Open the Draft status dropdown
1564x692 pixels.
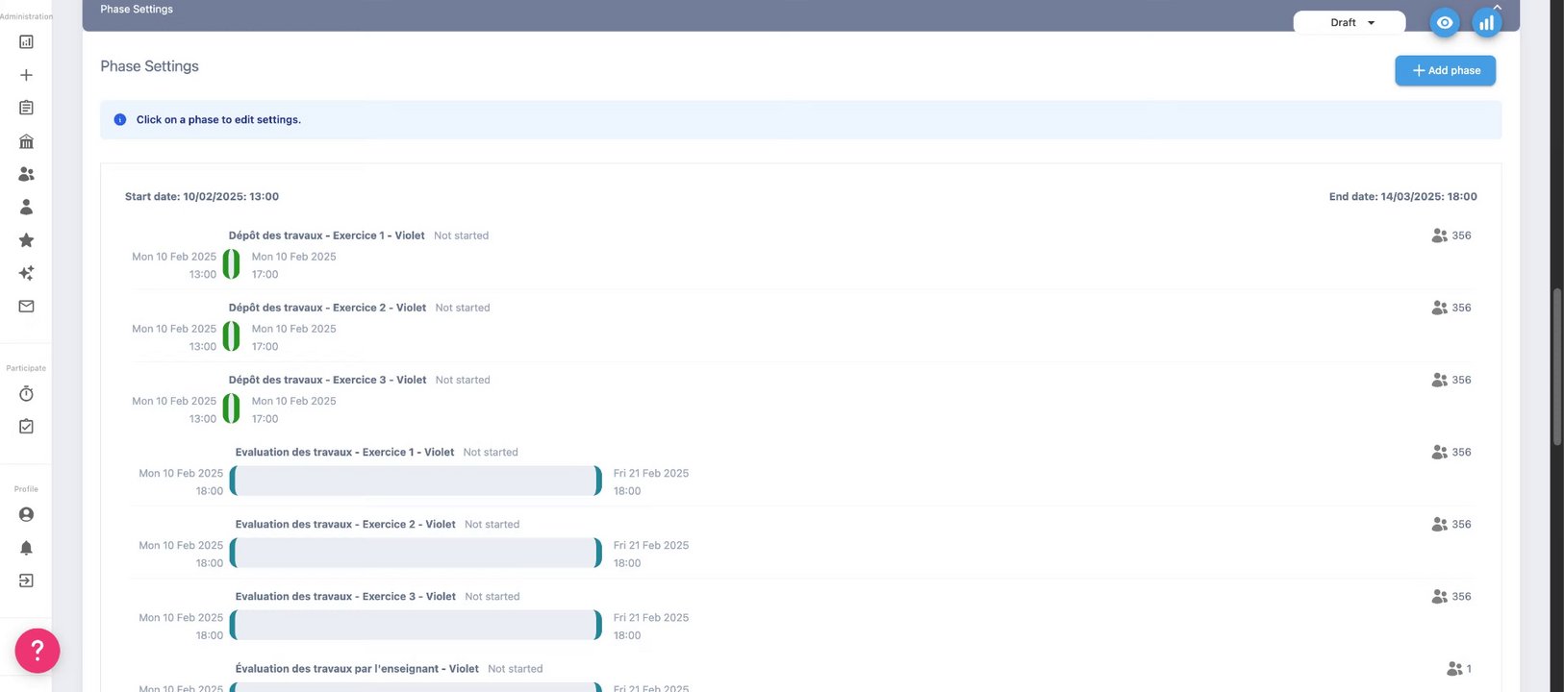click(x=1350, y=22)
